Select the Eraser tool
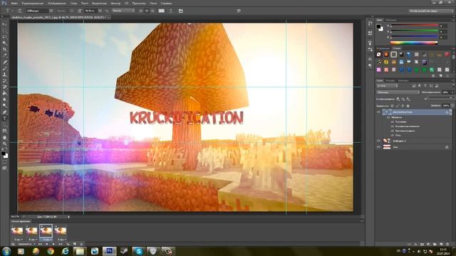 4,87
